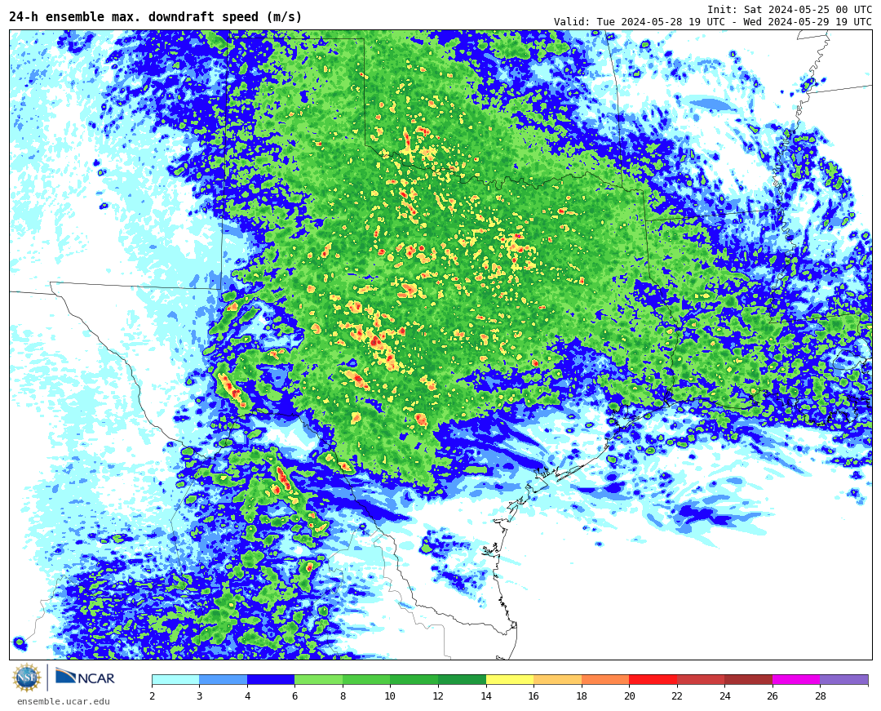881x711 pixels.
Task: Click the colorbar tick label 2
Action: point(152,695)
